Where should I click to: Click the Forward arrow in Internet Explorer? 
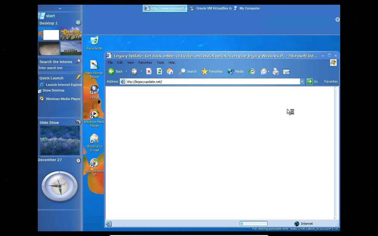(134, 71)
